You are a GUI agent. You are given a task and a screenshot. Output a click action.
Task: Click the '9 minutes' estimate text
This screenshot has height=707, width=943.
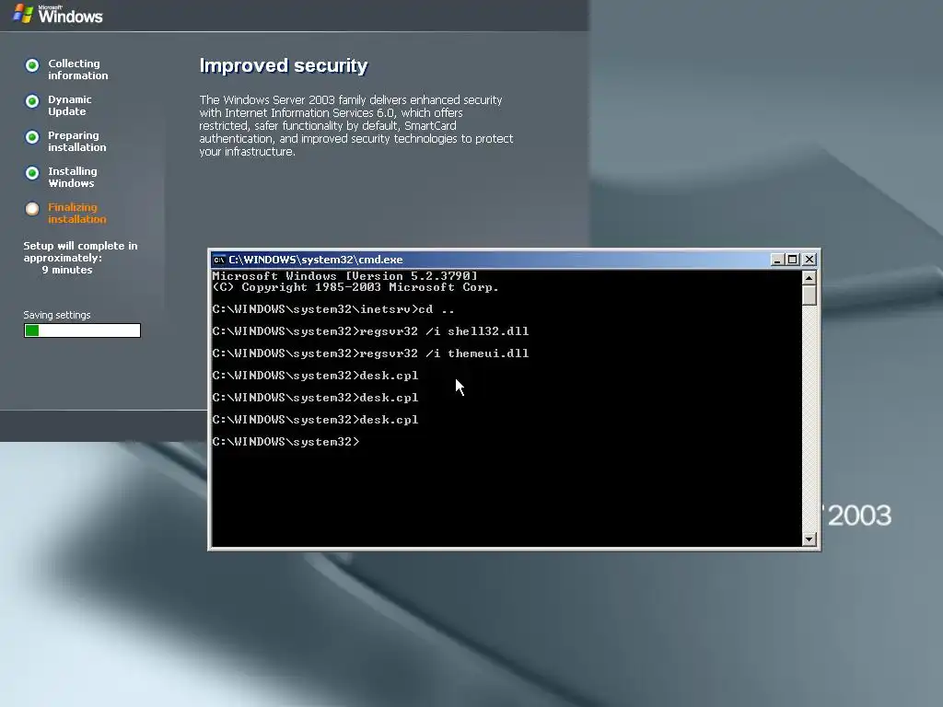(x=66, y=270)
